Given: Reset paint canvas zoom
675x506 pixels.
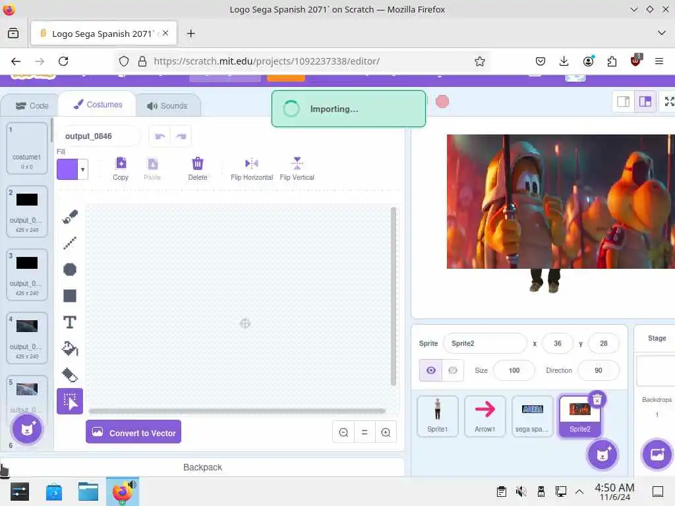Looking at the screenshot, I should (365, 432).
